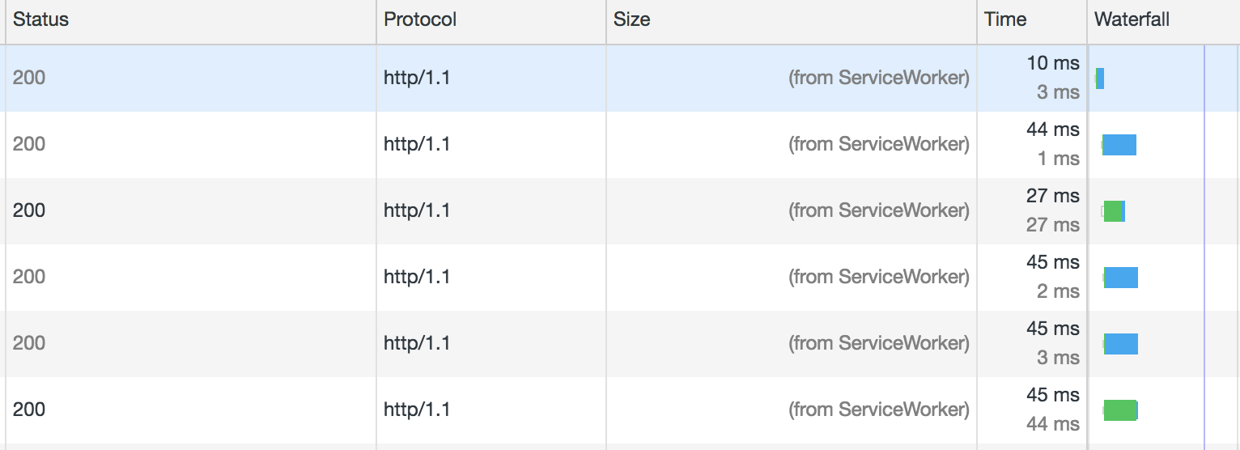Click the time cell showing 45 ms and 3 ms
This screenshot has height=450, width=1240.
(1052, 343)
